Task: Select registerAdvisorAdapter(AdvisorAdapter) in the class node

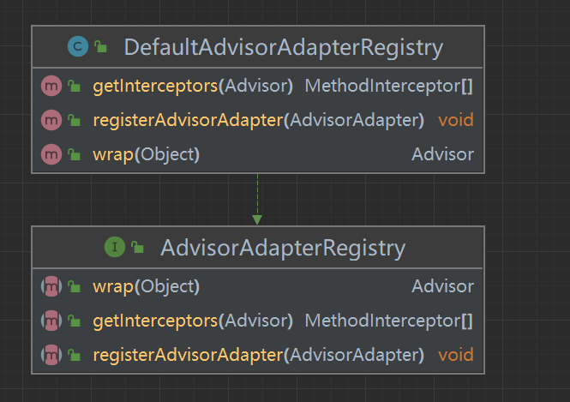Action: 259,120
